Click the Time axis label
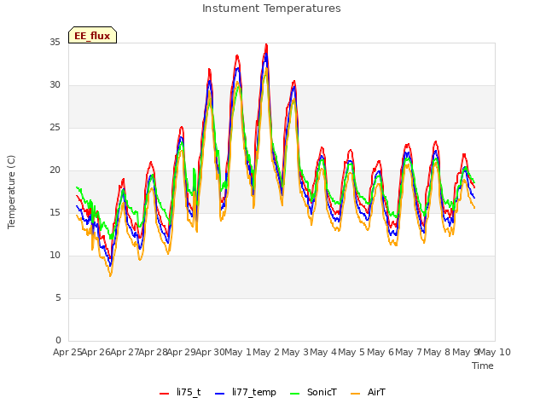This screenshot has width=546, height=409. [483, 366]
